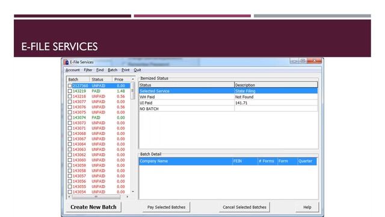This screenshot has width=385, height=217.
Task: Check the box for batch 143054
Action: [x=70, y=192]
